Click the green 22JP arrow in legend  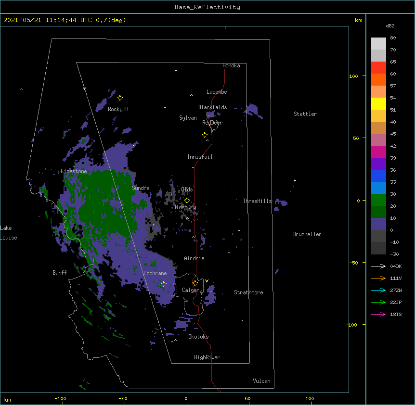pos(378,302)
